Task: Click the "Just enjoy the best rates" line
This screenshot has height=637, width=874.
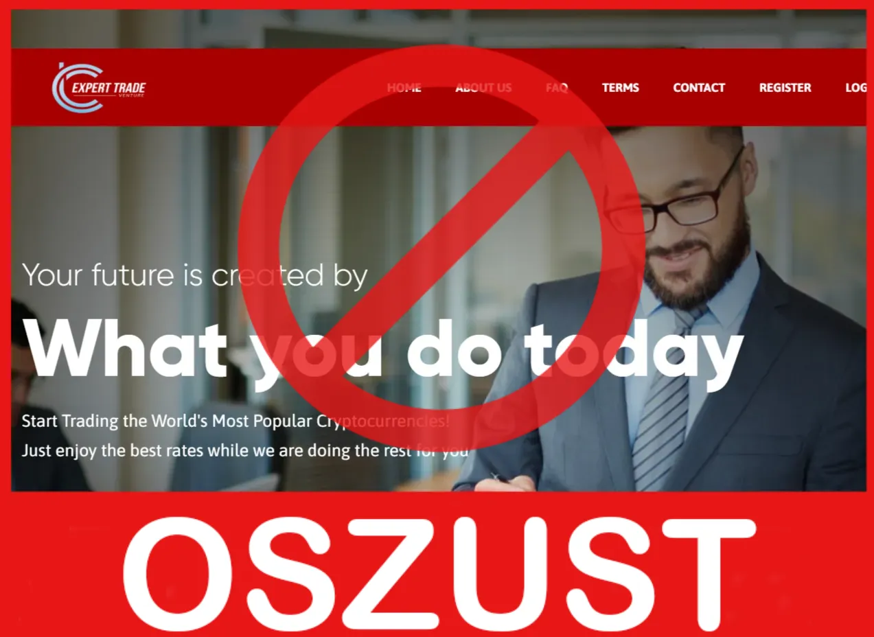Action: tap(244, 451)
